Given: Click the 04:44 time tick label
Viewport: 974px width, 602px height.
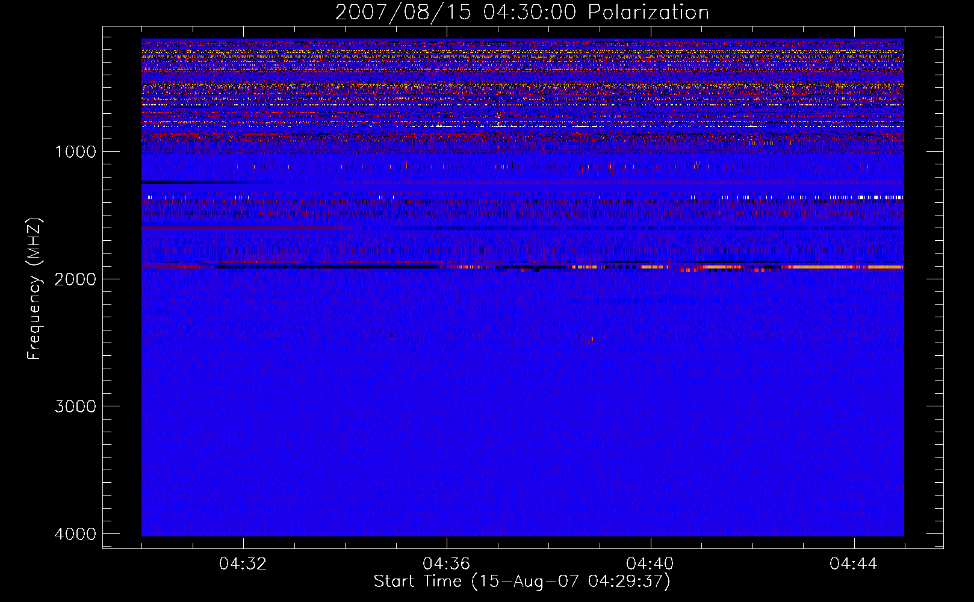Looking at the screenshot, I should click(x=853, y=564).
